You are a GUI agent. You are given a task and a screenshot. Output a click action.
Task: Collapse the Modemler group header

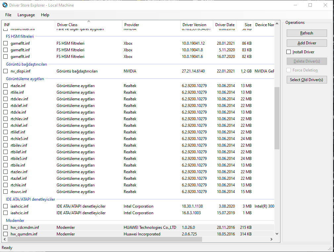[15, 221]
